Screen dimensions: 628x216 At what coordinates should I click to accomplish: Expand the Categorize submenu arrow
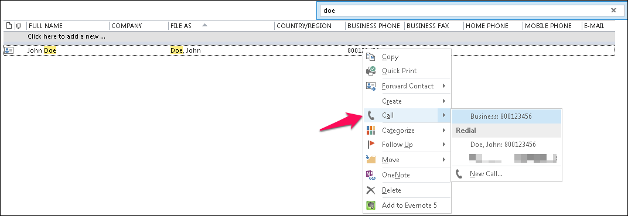[x=444, y=131]
